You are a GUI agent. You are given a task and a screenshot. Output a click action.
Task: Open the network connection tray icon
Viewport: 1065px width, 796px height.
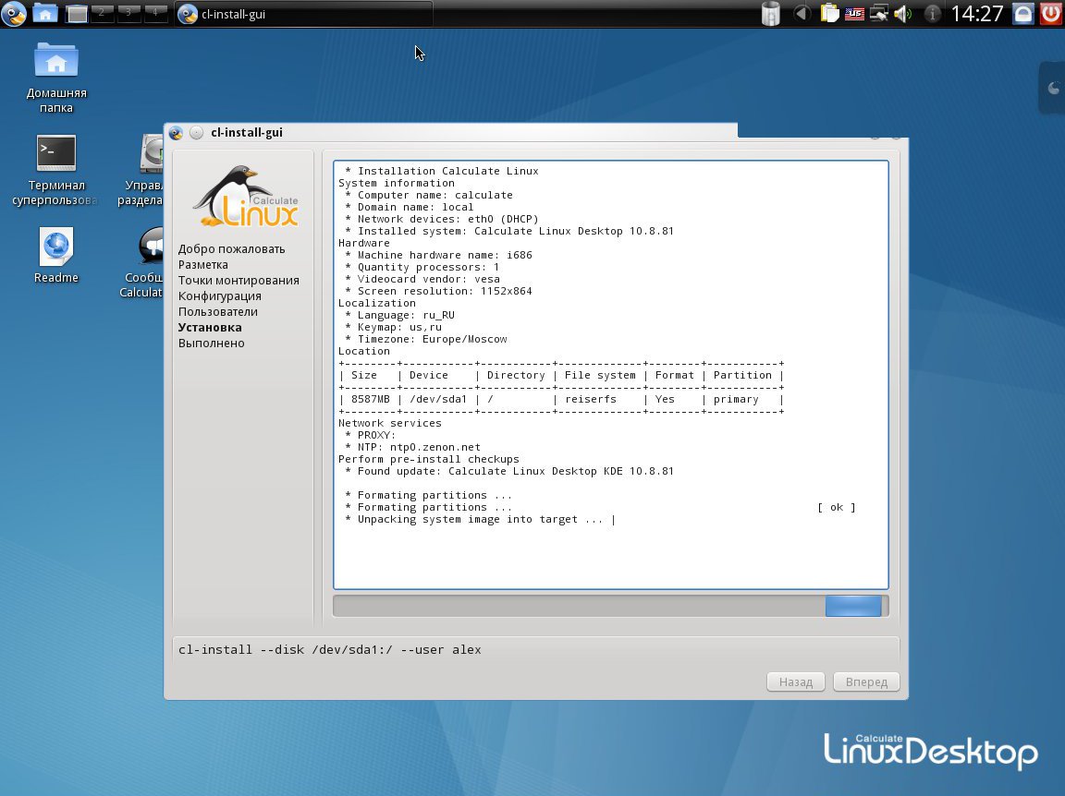pyautogui.click(x=879, y=14)
